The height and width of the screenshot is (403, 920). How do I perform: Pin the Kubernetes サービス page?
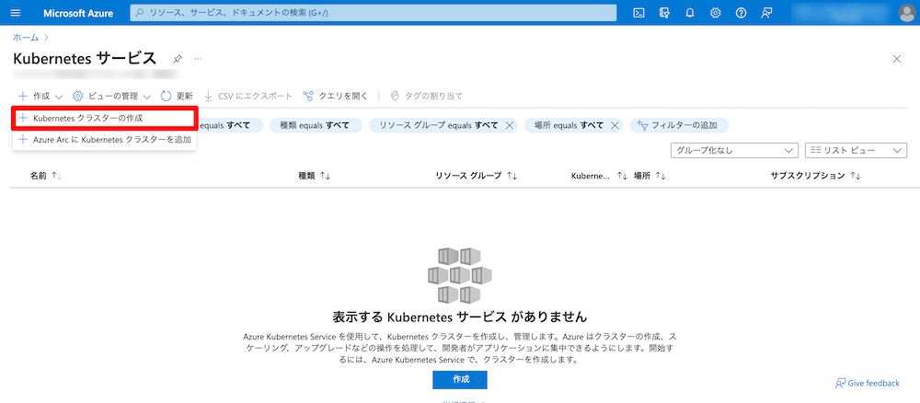[x=177, y=59]
